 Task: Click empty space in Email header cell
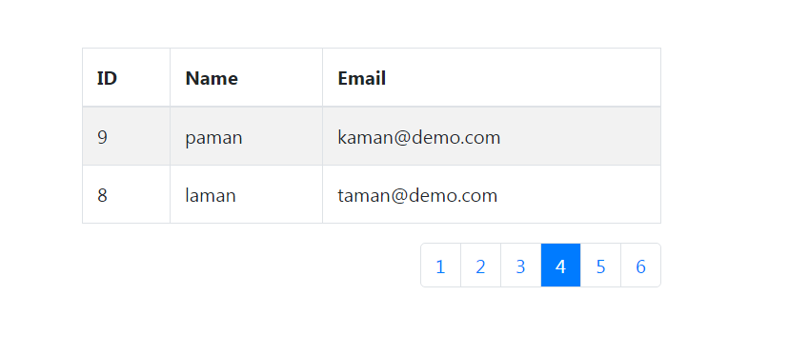coord(521,78)
